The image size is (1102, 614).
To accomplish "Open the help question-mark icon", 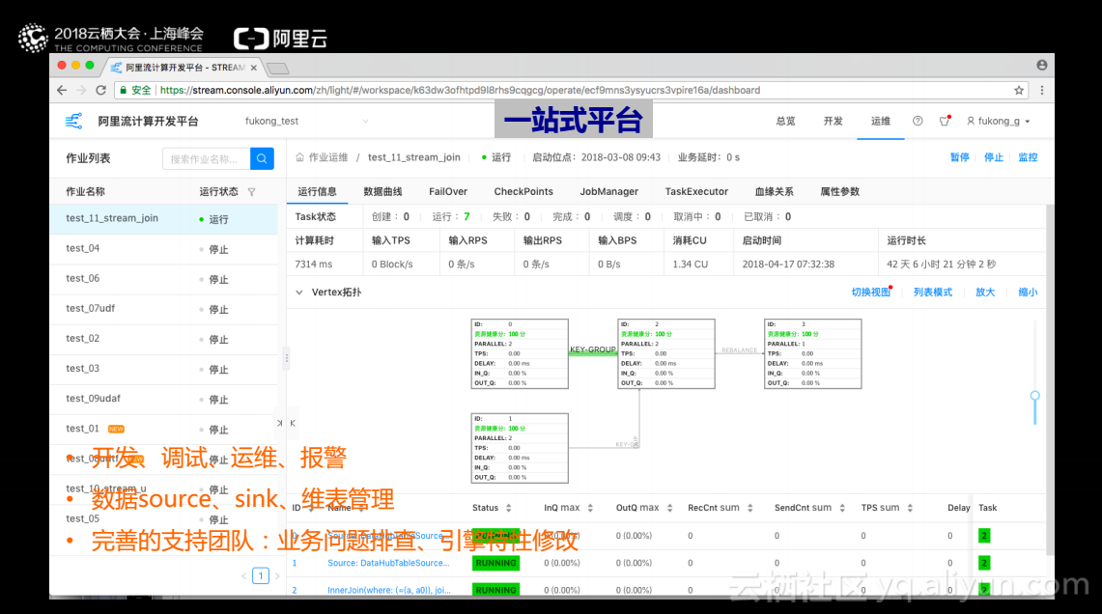I will click(x=918, y=121).
